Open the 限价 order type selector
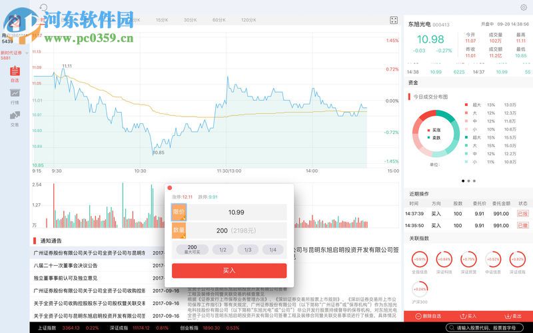Viewport: 533px width, 333px height. click(179, 212)
